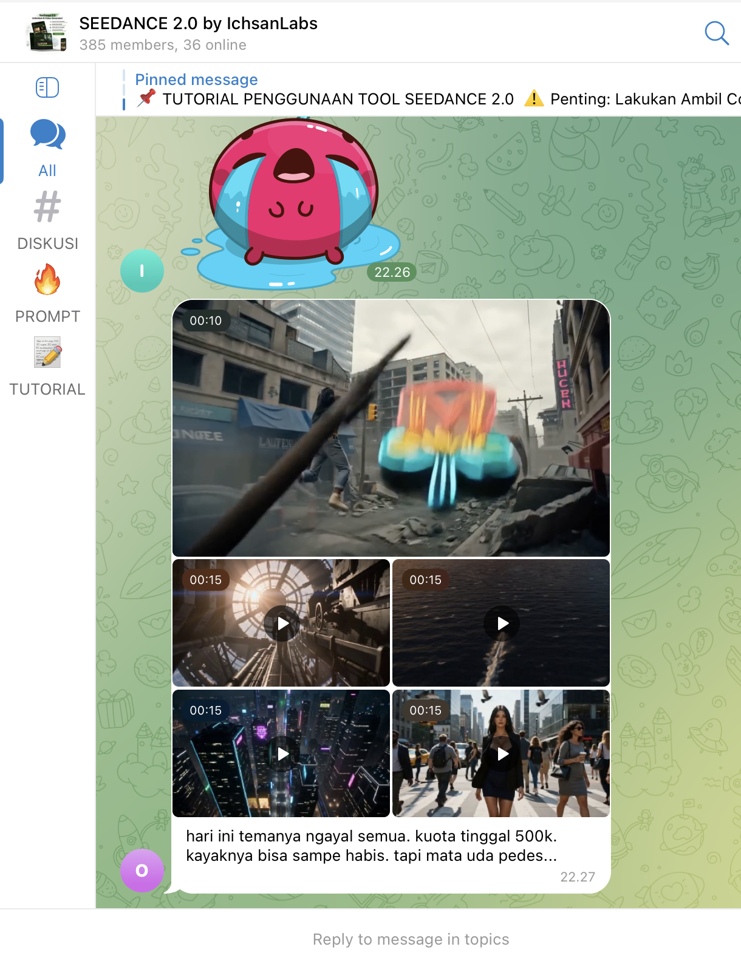Open the 00:10 street monster video
The width and height of the screenshot is (741, 958).
391,428
